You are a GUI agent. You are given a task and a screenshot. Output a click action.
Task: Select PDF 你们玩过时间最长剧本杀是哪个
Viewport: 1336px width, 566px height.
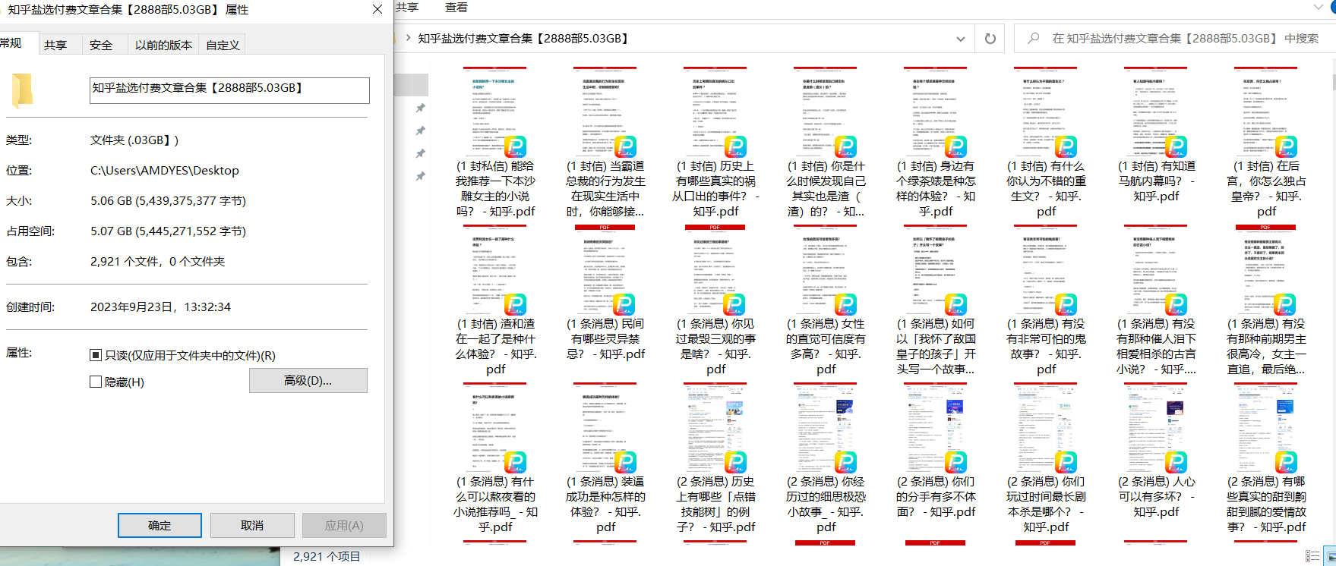[1046, 458]
